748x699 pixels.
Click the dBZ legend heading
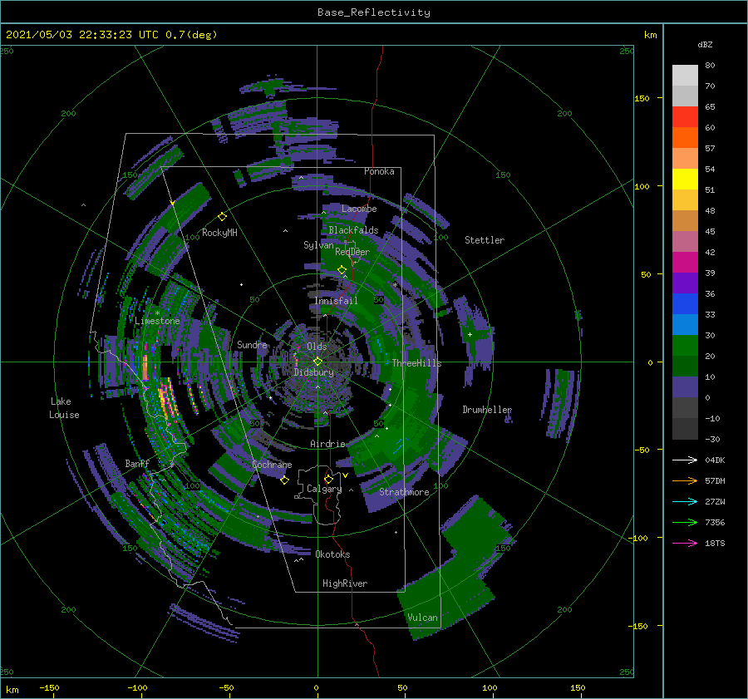(x=705, y=44)
